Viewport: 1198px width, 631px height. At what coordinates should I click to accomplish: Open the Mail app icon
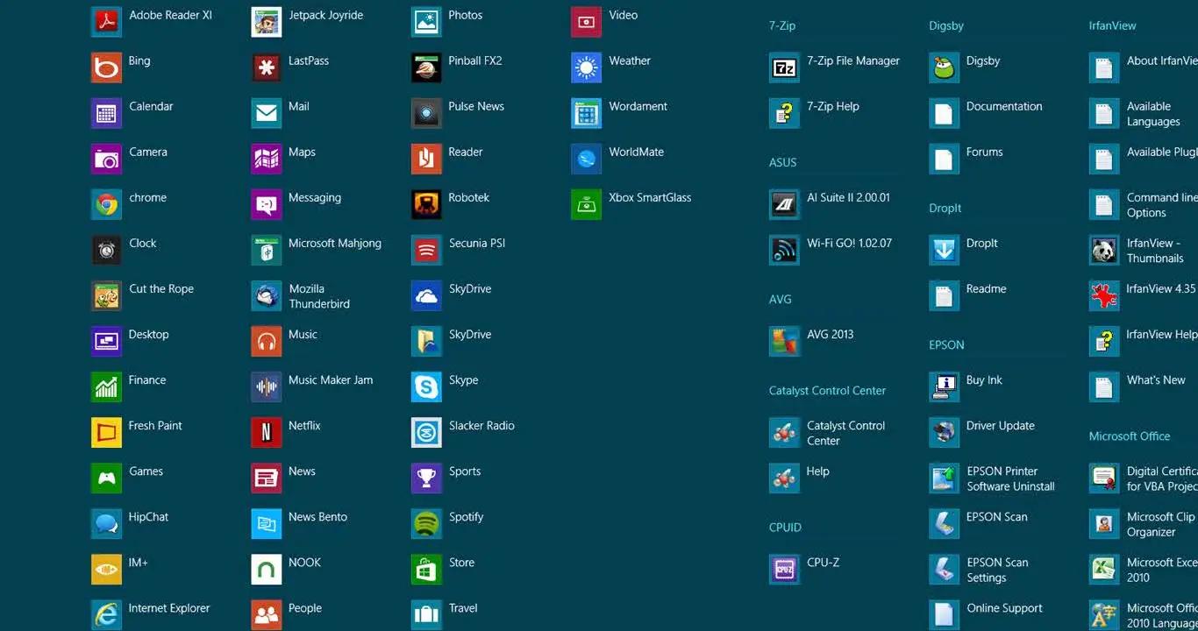click(267, 113)
